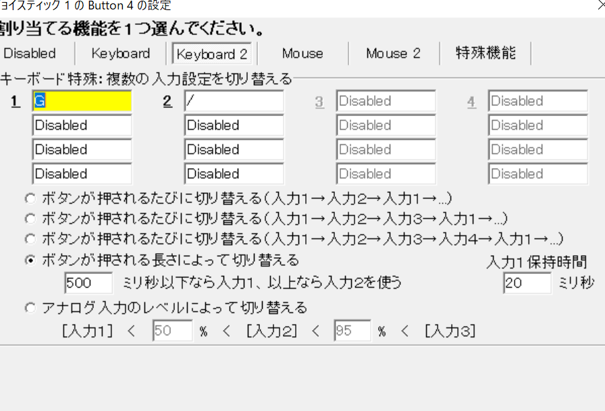Click third-row Disabled field in column 4
The image size is (605, 411).
[538, 150]
